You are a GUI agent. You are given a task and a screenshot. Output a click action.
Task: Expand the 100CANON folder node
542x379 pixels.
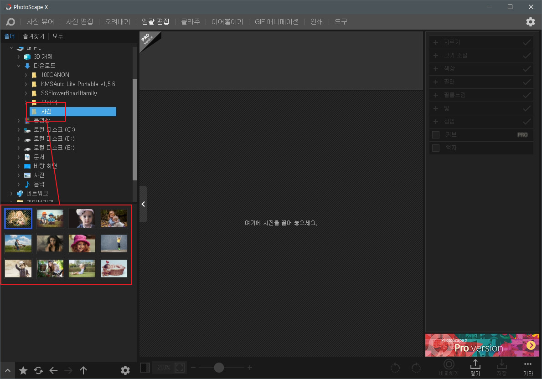click(x=26, y=75)
